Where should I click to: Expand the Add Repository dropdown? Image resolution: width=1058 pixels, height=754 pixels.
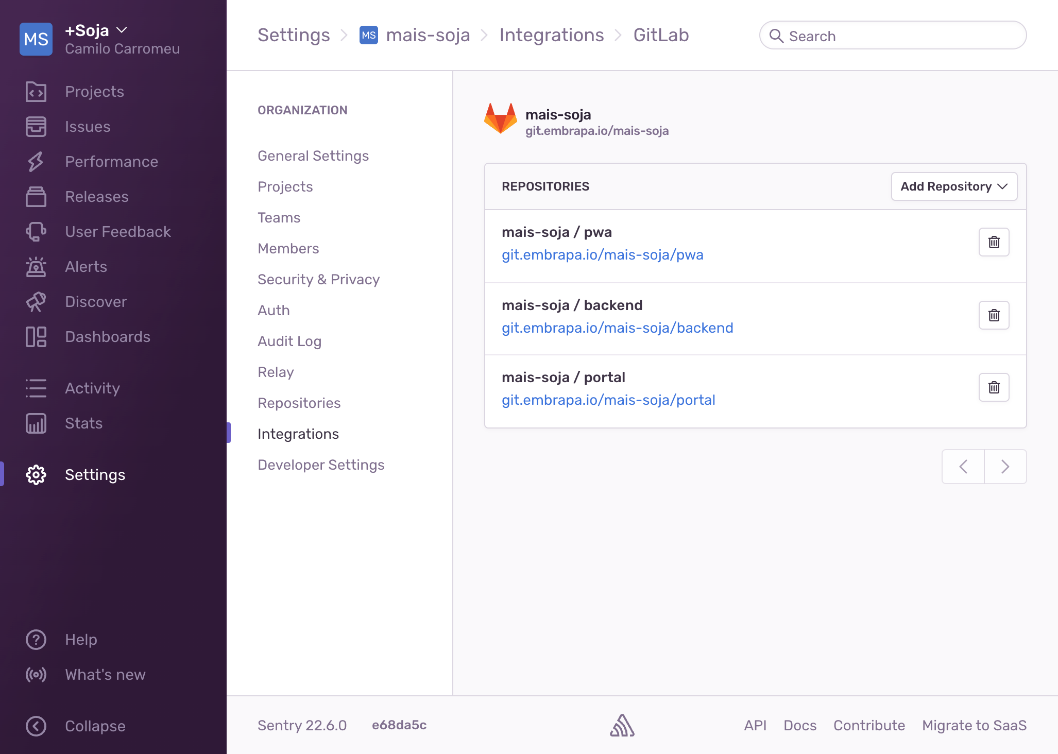click(952, 187)
